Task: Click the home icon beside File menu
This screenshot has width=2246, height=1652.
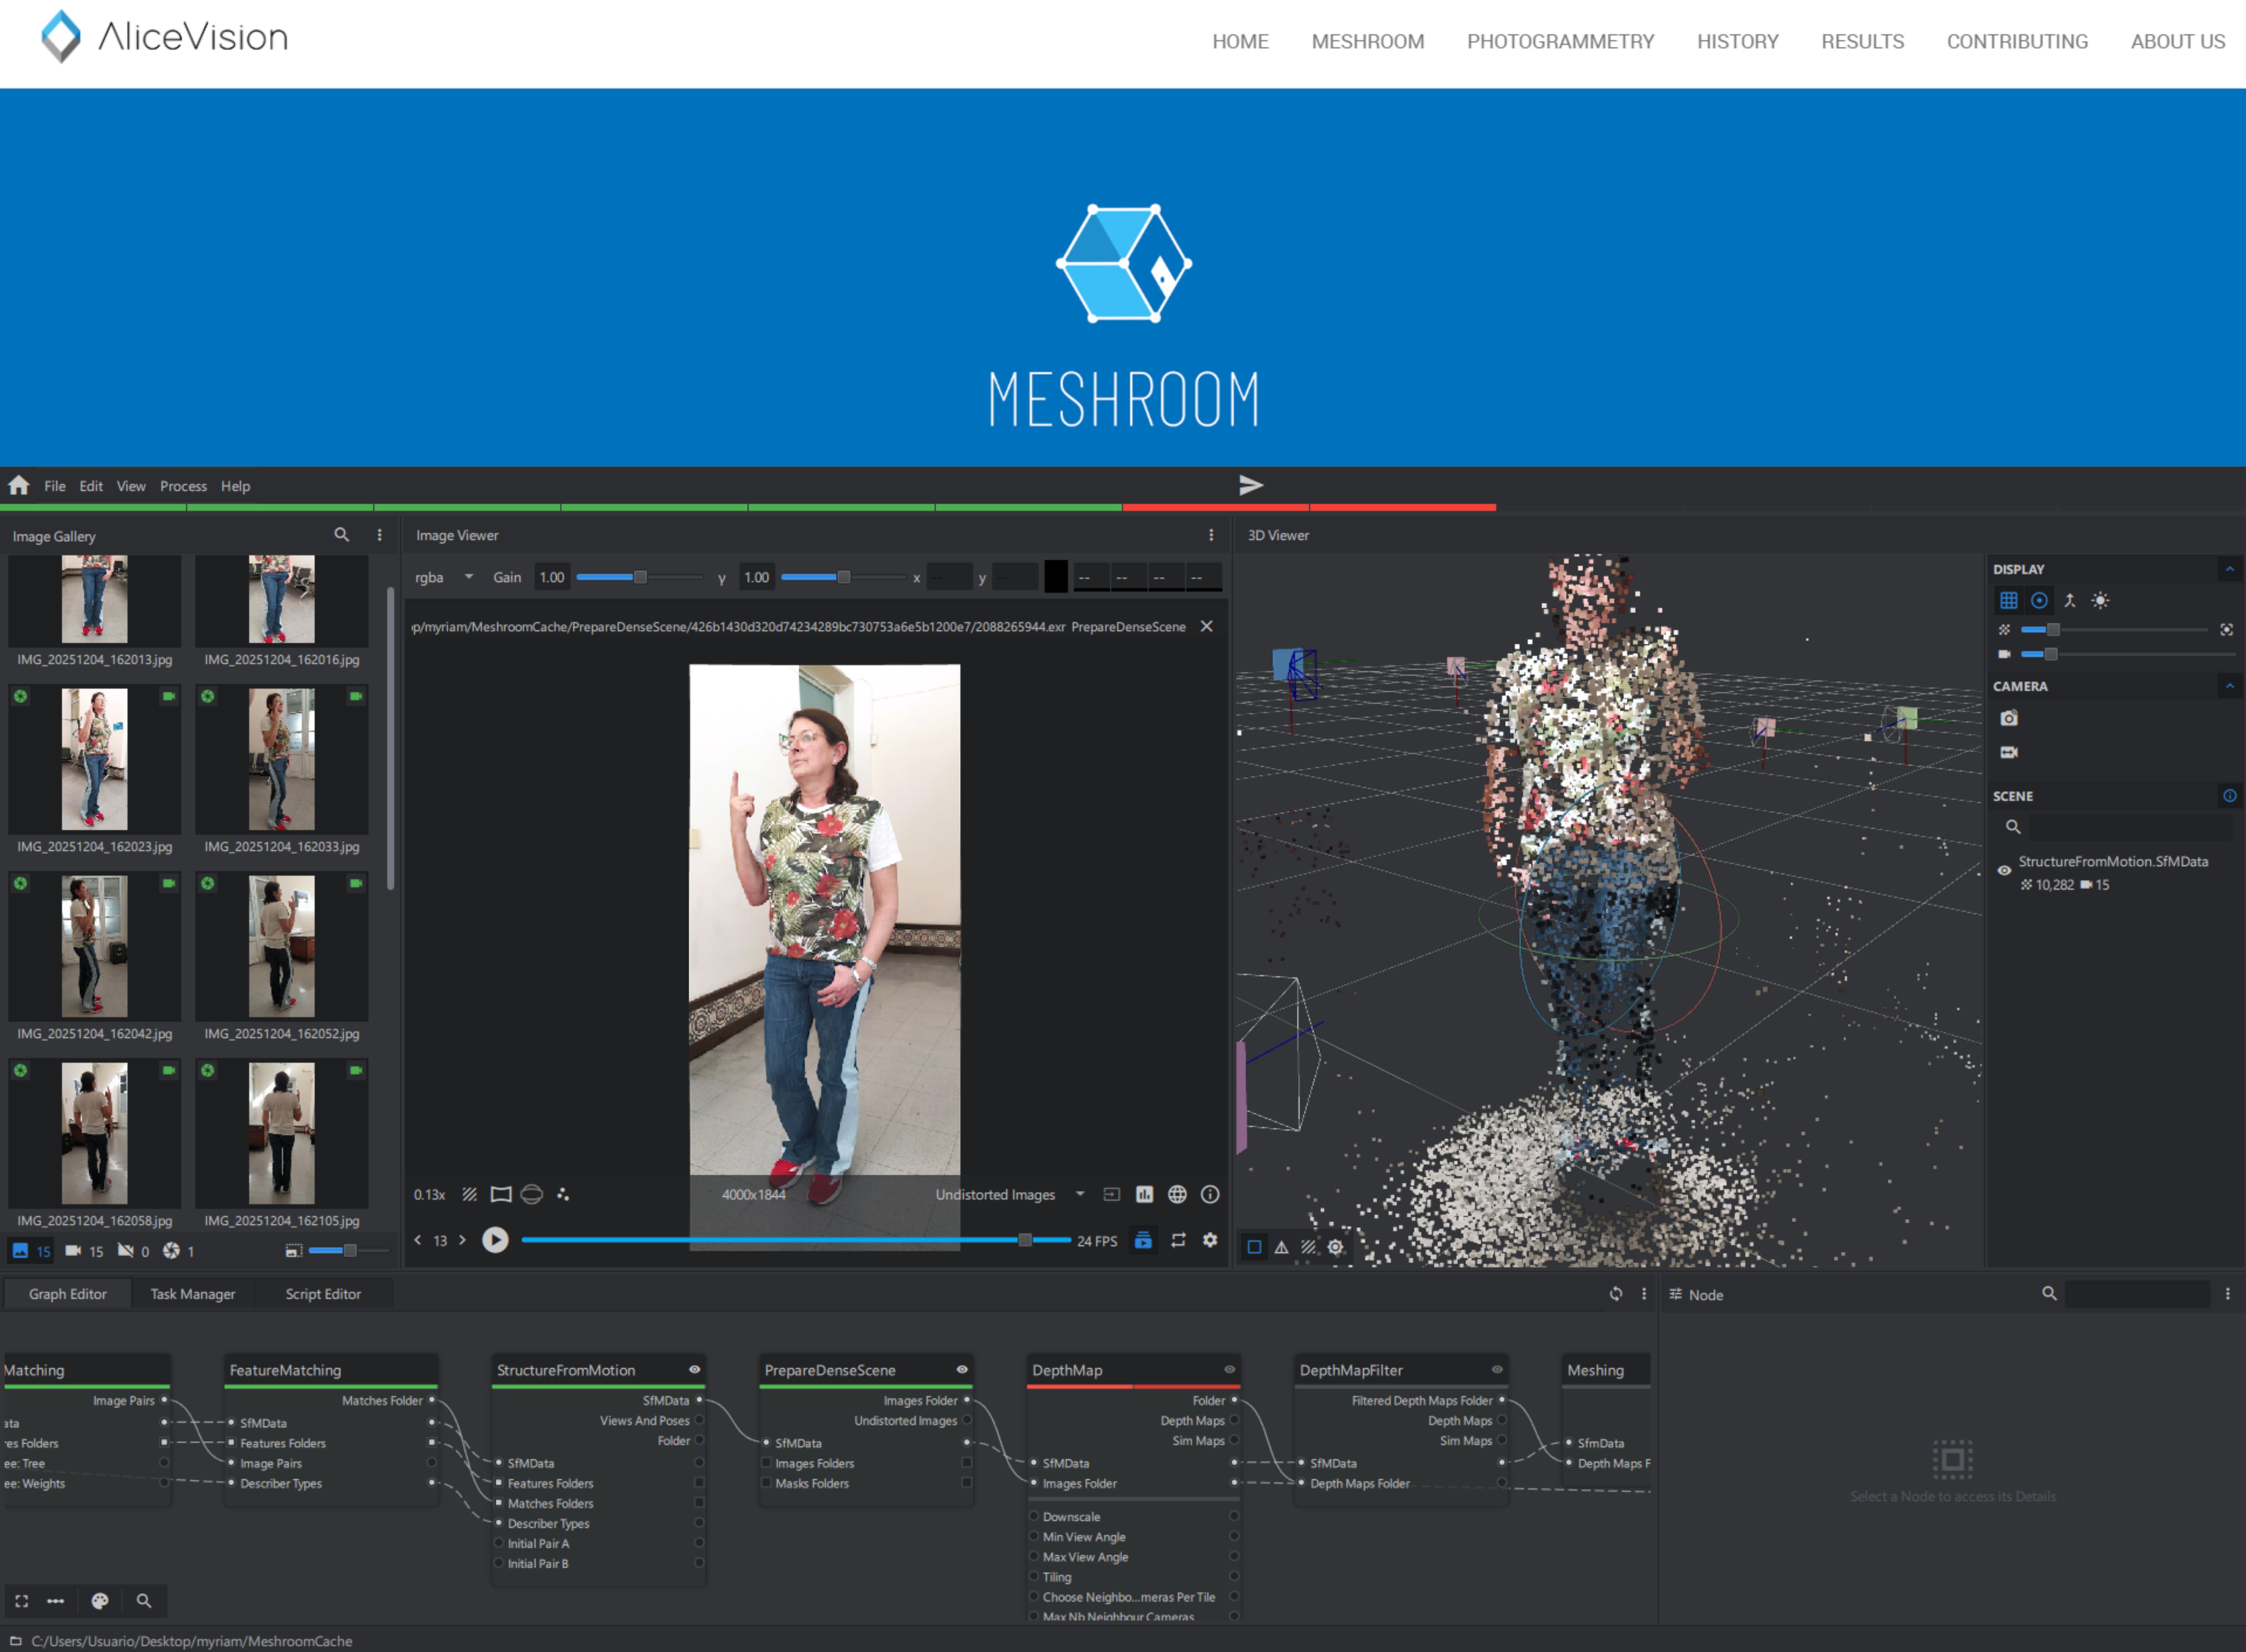Action: 19,486
